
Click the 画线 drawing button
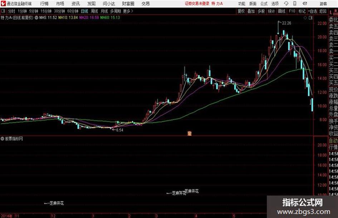click(x=281, y=11)
